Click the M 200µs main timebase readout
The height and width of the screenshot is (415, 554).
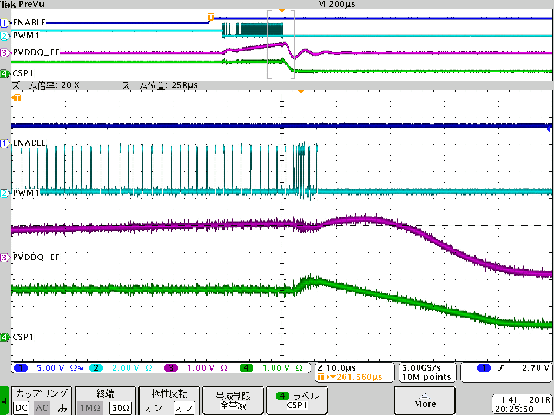pos(337,4)
